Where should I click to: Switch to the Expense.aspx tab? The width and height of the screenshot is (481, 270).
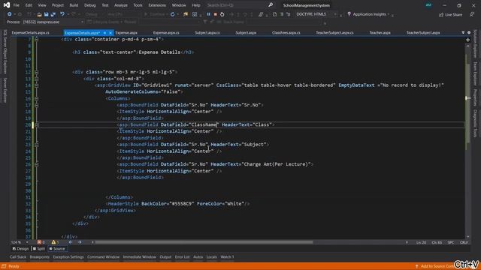tap(126, 33)
